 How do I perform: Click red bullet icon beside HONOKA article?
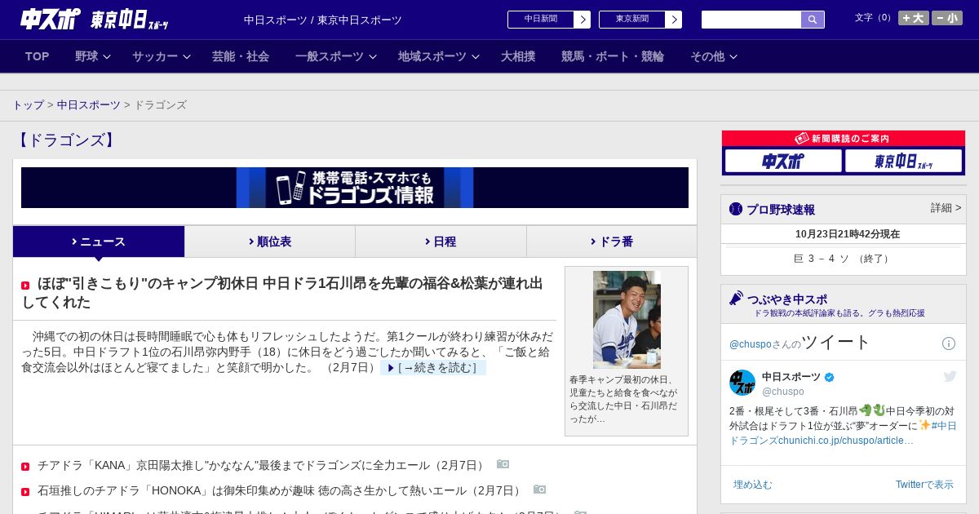tap(25, 492)
